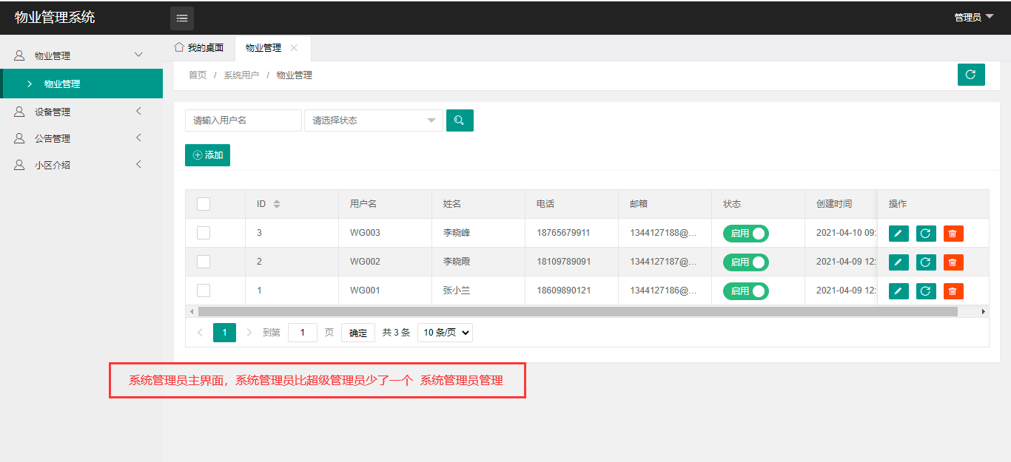This screenshot has height=462, width=1011.
Task: Delete user WG003 with trash icon
Action: pos(953,234)
